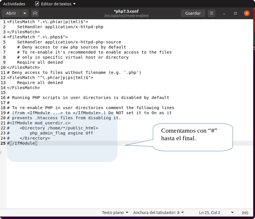
Task: Click '# To re-enable PHP in user directories' line
Action: [91, 108]
